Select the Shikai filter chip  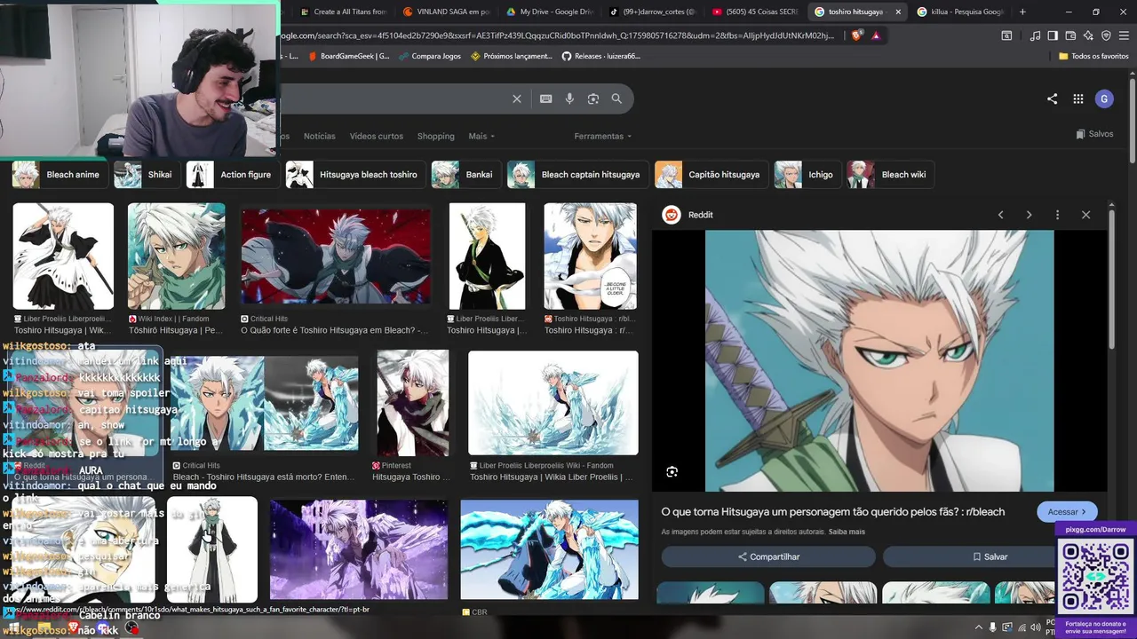[x=146, y=175]
